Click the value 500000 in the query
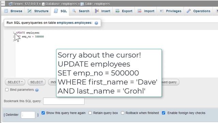This screenshot has height=123, width=218. tap(40, 37)
